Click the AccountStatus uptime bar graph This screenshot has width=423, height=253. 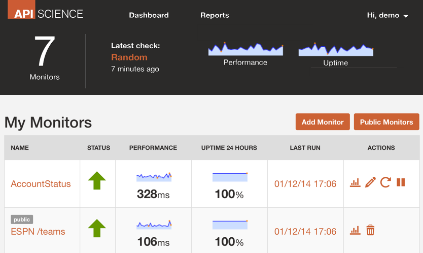tap(230, 177)
